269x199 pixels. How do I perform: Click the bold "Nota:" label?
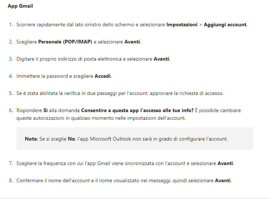pos(31,139)
